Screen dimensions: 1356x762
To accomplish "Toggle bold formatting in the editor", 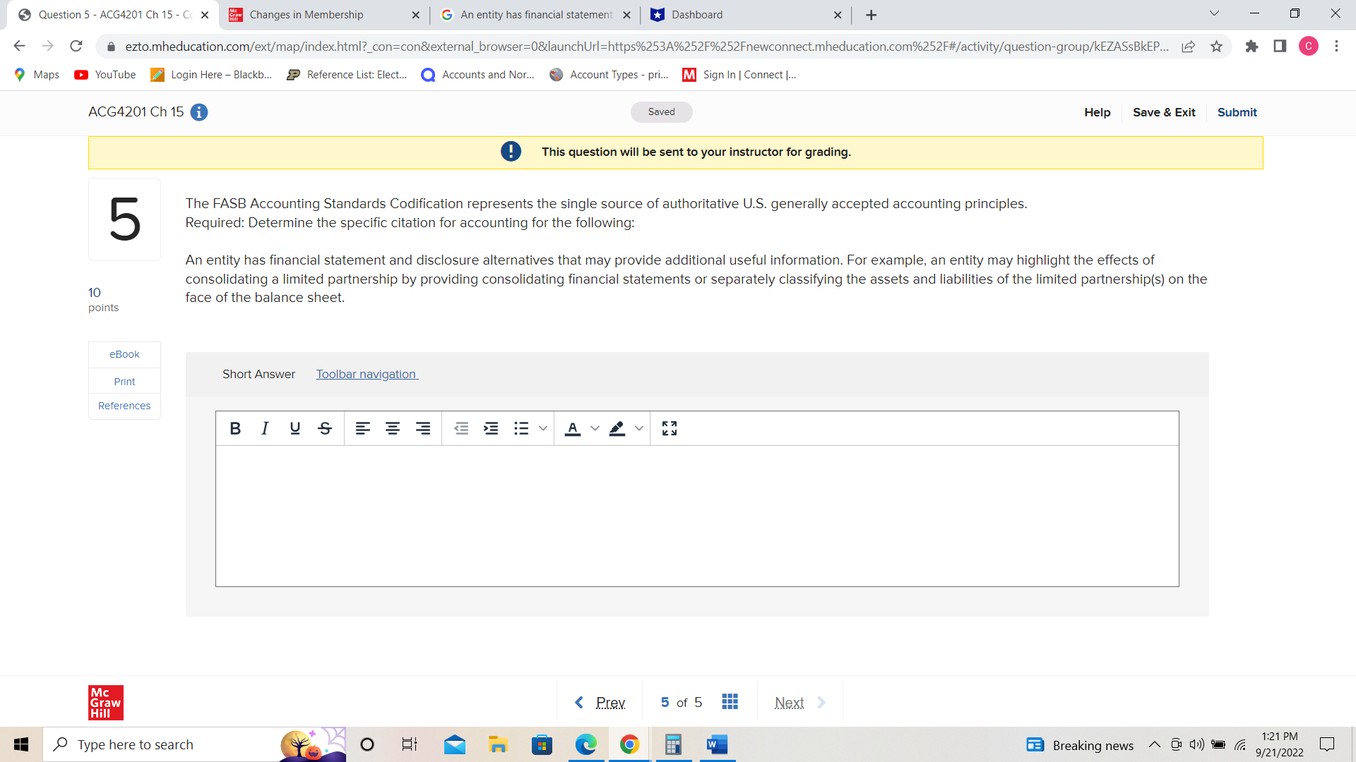I will [x=235, y=428].
